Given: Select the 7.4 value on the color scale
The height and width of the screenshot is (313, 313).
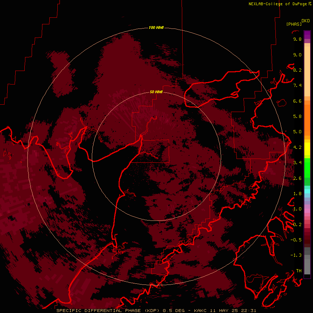Looking at the screenshot, I should click(x=297, y=86).
